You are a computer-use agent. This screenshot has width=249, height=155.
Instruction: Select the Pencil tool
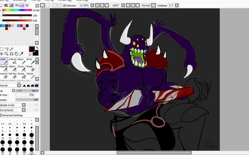point(22,61)
